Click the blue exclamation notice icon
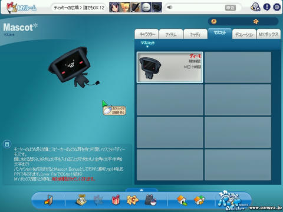 click(x=266, y=7)
